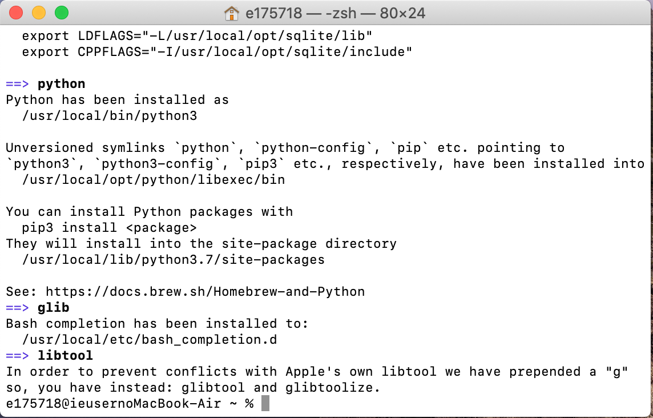653x418 pixels.
Task: Click the /usr/local/bin/python3 path text
Action: pyautogui.click(x=110, y=116)
